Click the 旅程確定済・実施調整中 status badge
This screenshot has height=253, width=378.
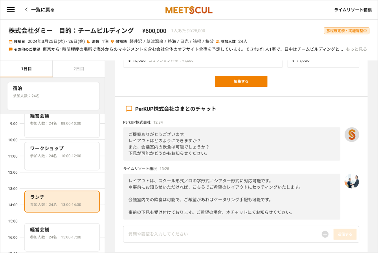347,31
